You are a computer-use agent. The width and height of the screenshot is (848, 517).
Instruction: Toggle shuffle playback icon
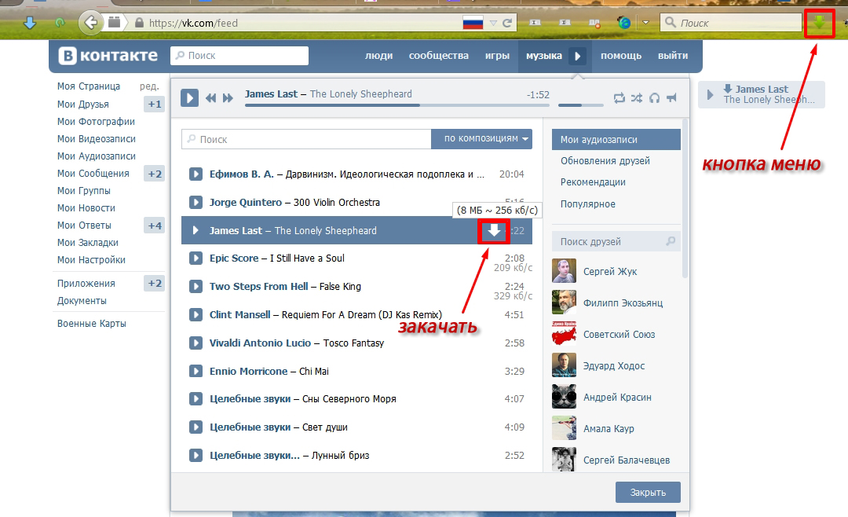click(x=637, y=98)
